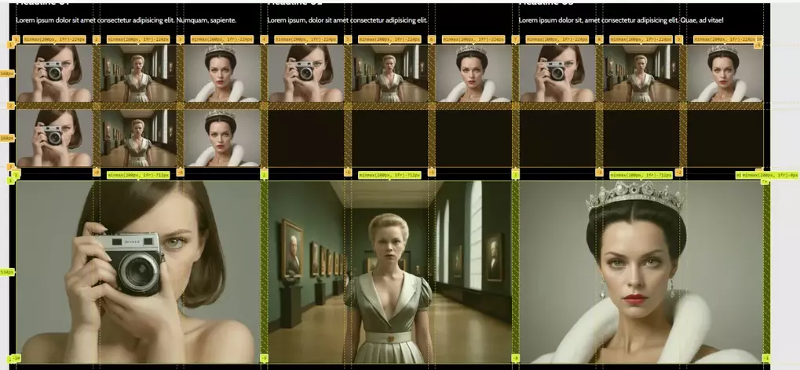Select second-row gallery thumbnail in the left group
The image size is (800, 370).
click(x=138, y=138)
